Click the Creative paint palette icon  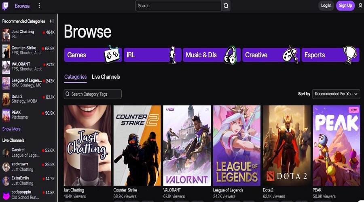coord(290,55)
